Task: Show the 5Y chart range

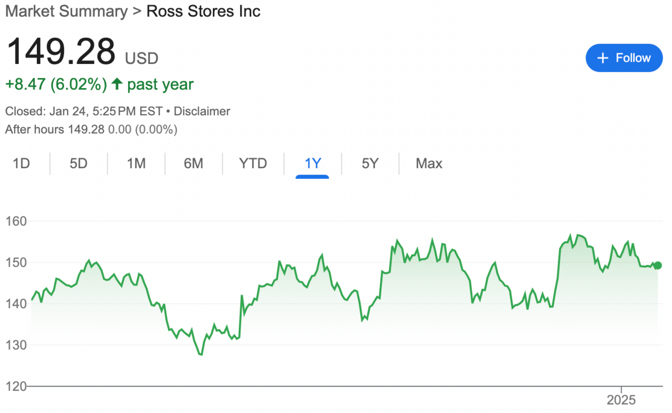Action: click(x=370, y=164)
